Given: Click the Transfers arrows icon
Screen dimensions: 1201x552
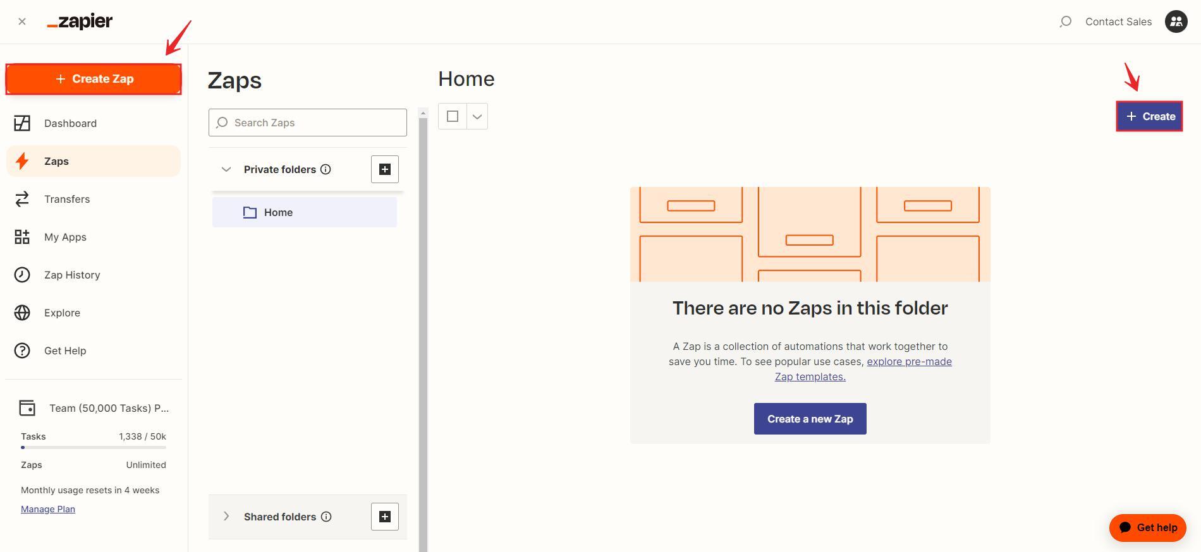Looking at the screenshot, I should pos(22,199).
